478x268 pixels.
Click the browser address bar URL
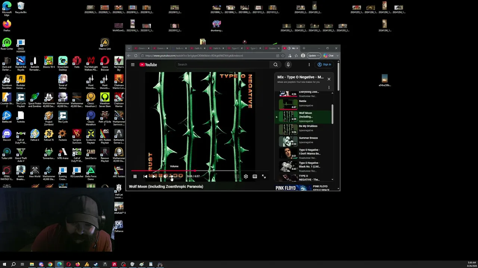pos(194,55)
